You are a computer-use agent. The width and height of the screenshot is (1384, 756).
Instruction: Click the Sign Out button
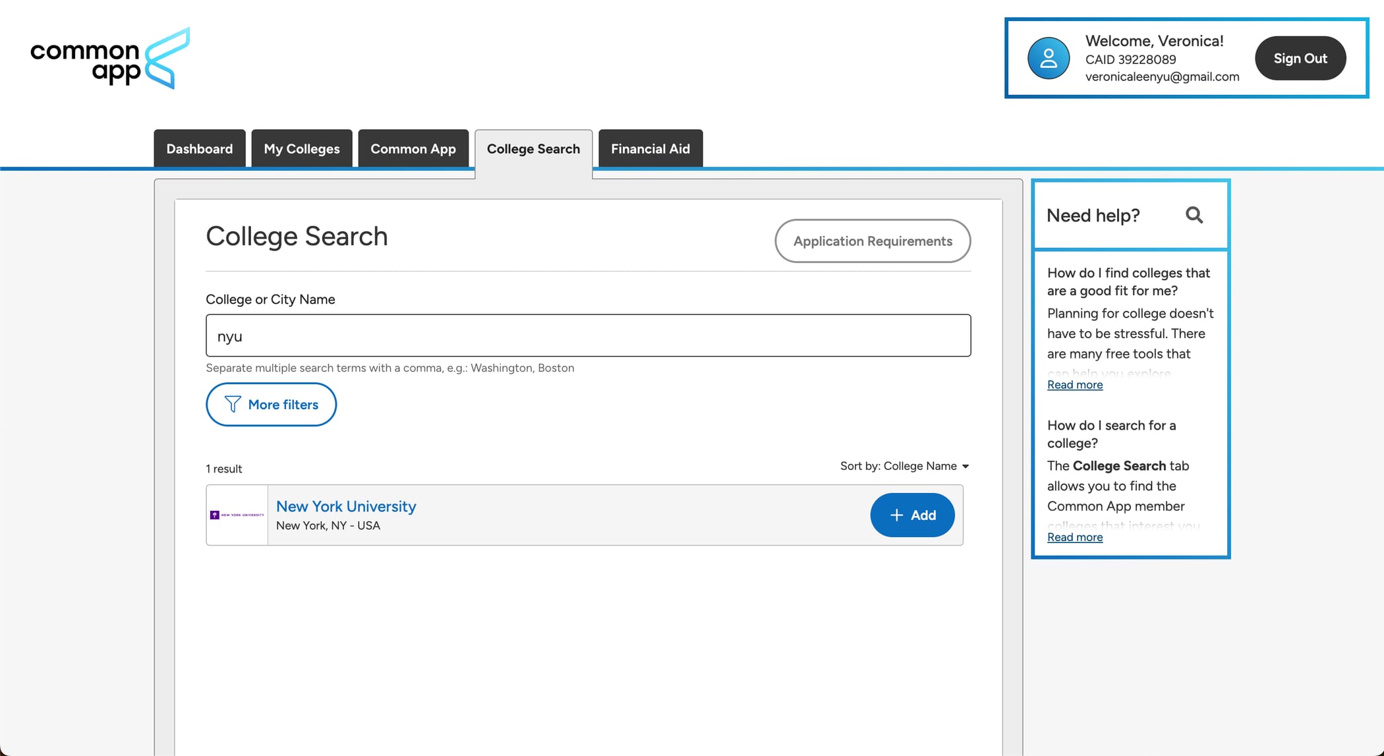coord(1299,58)
